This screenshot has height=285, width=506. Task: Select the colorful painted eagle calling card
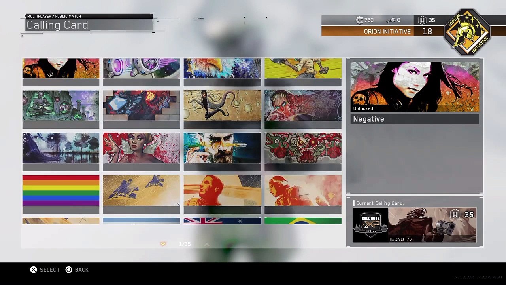pos(222,72)
